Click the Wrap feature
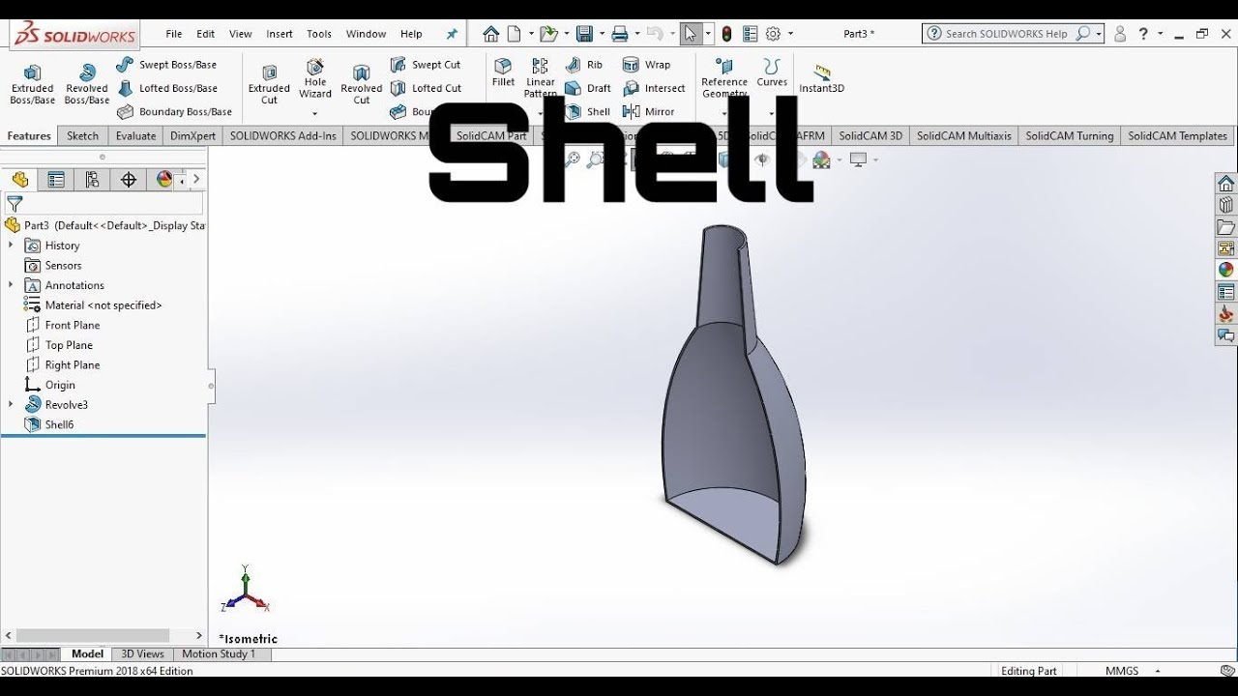 pyautogui.click(x=647, y=65)
